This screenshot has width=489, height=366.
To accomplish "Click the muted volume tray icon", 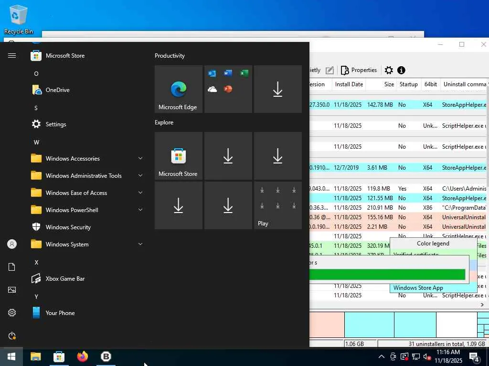I will click(427, 357).
